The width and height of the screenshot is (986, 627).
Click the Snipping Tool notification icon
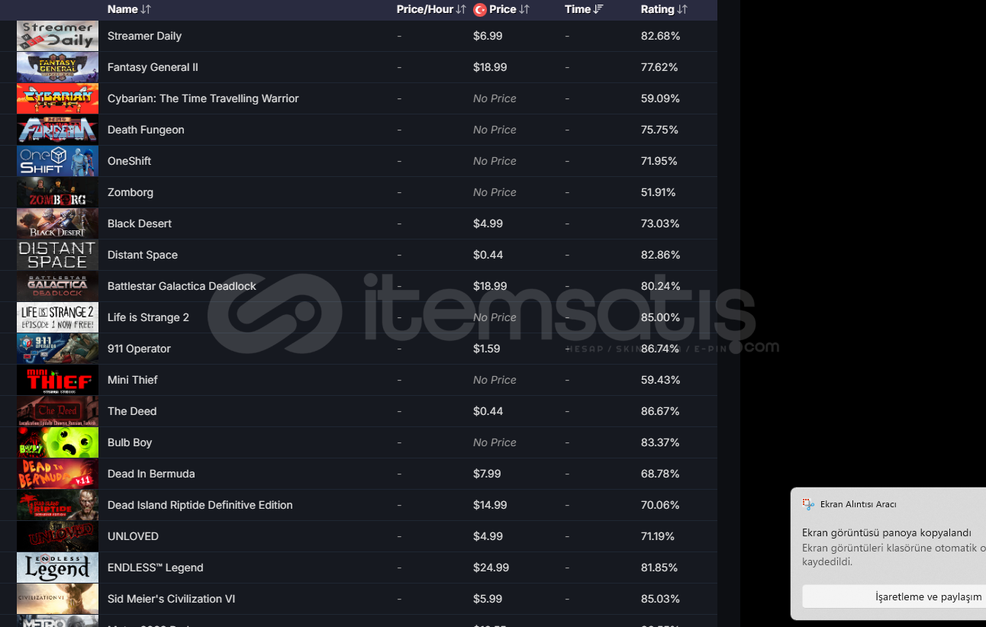(808, 504)
